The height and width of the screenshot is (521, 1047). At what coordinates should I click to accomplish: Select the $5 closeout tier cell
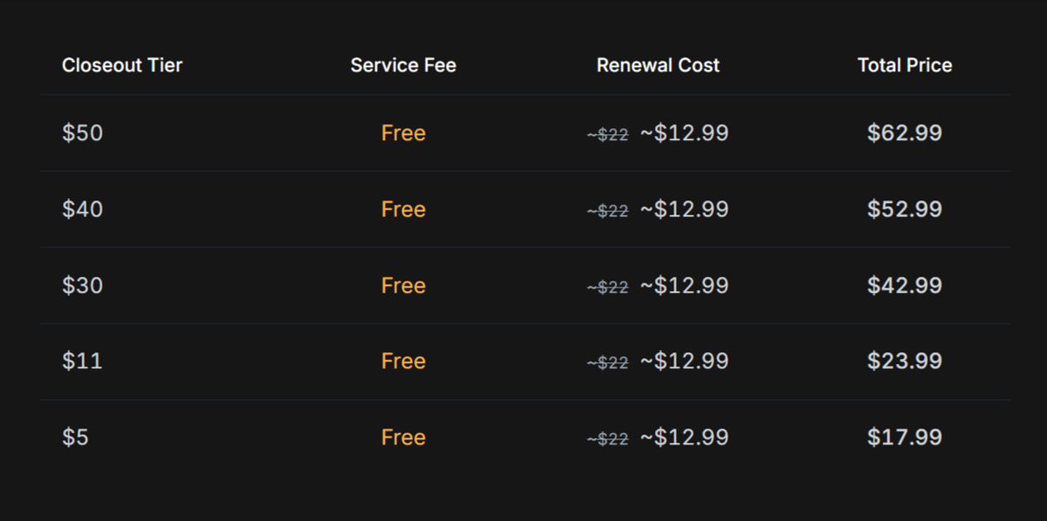coord(75,437)
